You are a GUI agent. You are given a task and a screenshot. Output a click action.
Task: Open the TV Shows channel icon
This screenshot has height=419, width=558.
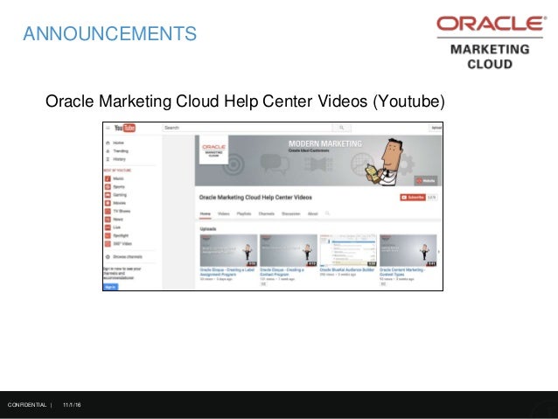(x=108, y=211)
